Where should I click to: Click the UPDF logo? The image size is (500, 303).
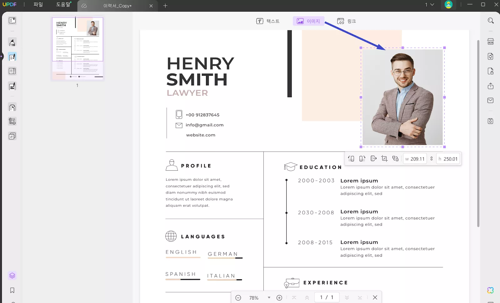(10, 4)
